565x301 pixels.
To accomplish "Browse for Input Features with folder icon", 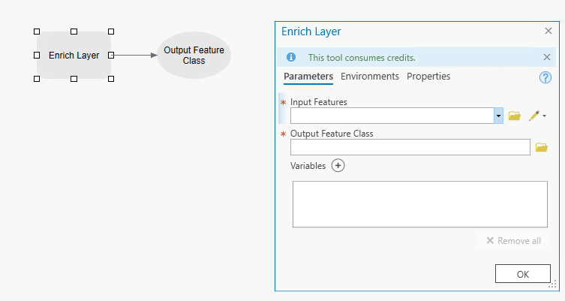I will tap(514, 116).
